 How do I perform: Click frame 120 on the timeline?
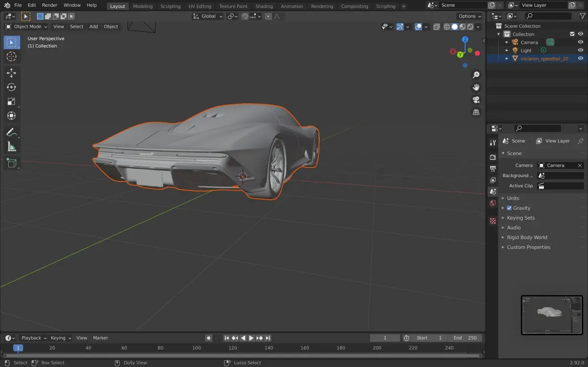click(x=233, y=348)
